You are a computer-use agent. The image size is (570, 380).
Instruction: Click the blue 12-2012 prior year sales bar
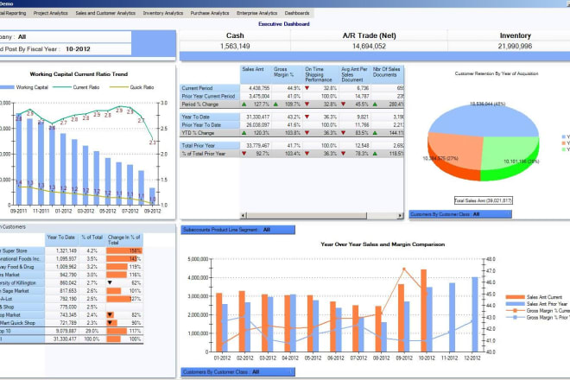pos(475,314)
